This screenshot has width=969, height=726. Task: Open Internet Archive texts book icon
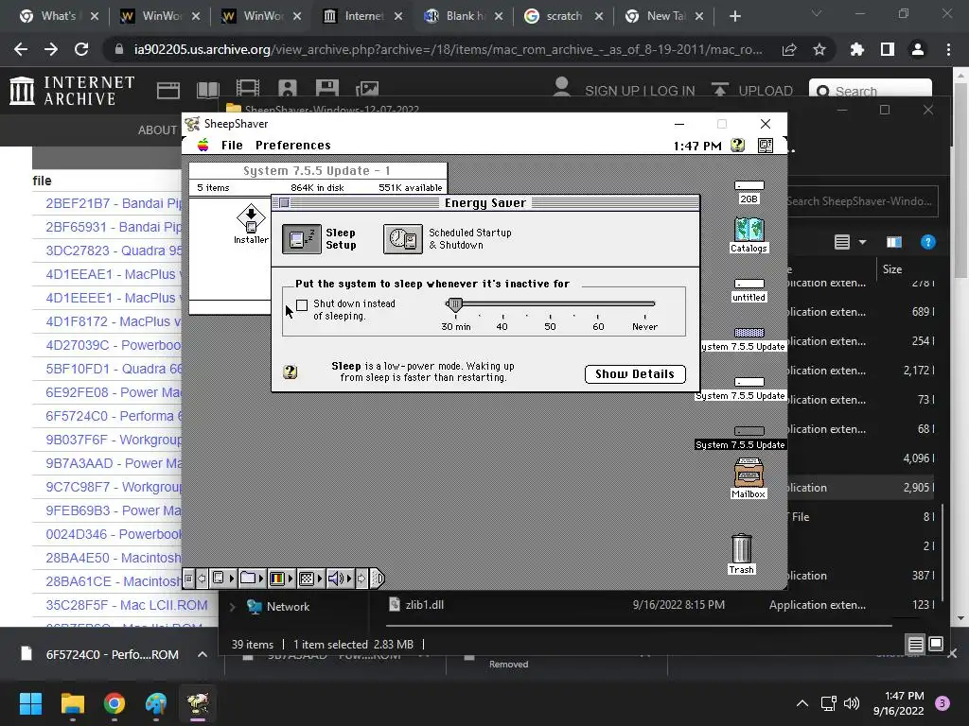tap(207, 90)
